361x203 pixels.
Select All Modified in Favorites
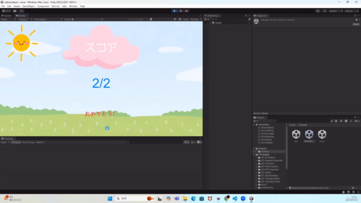(x=267, y=127)
